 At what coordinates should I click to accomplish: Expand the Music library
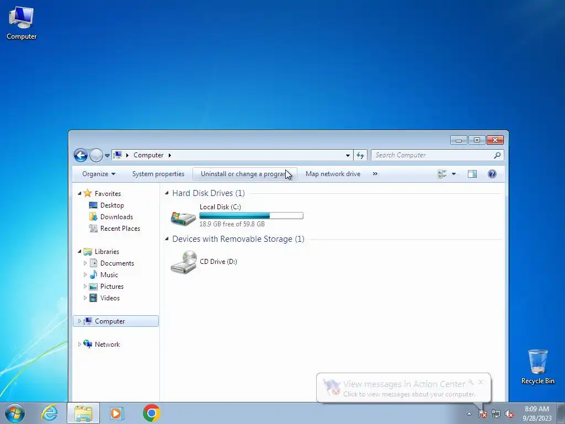click(85, 275)
